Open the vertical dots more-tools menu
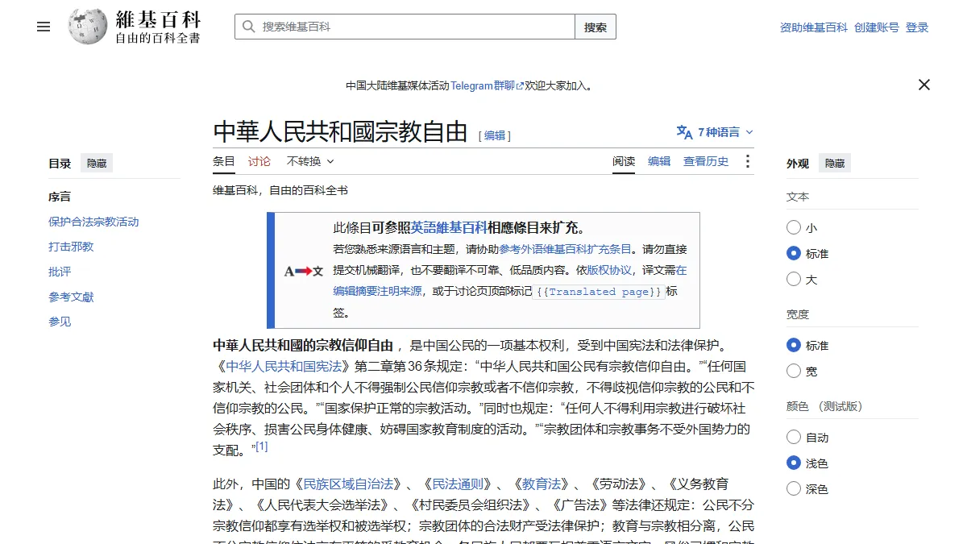 pos(747,161)
